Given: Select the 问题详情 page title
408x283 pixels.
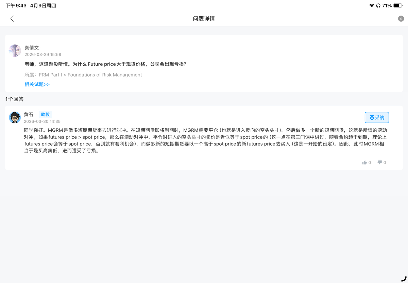Looking at the screenshot, I should pyautogui.click(x=204, y=19).
